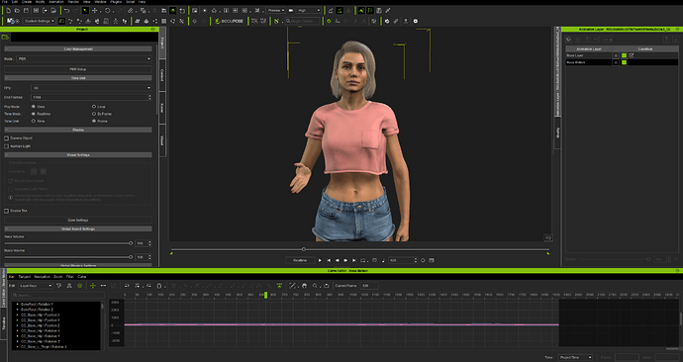Open the Project Time dropdown

click(x=575, y=357)
